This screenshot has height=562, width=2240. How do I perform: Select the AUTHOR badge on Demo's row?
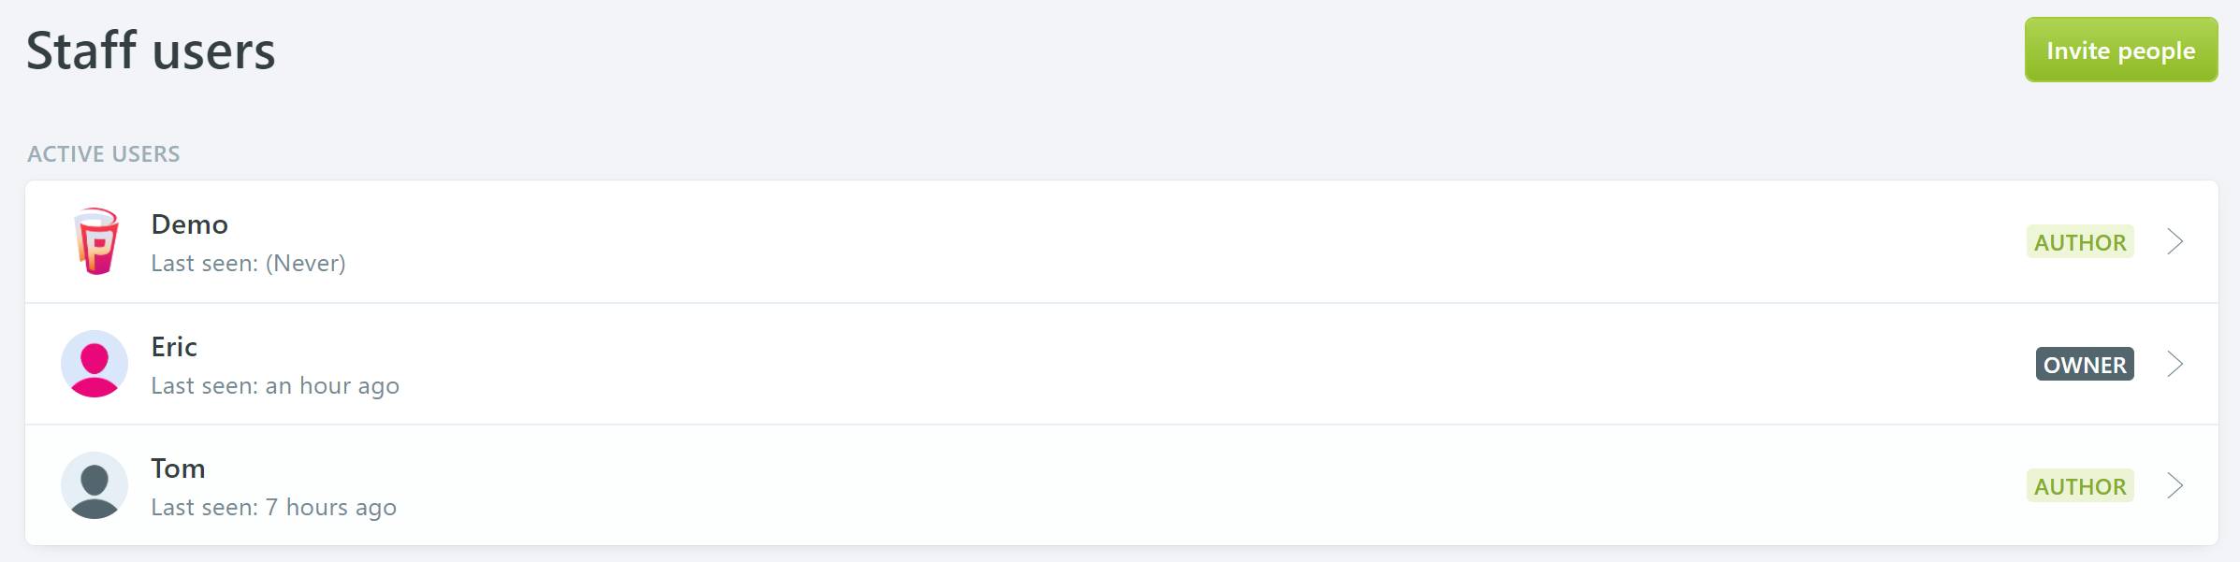point(2080,241)
